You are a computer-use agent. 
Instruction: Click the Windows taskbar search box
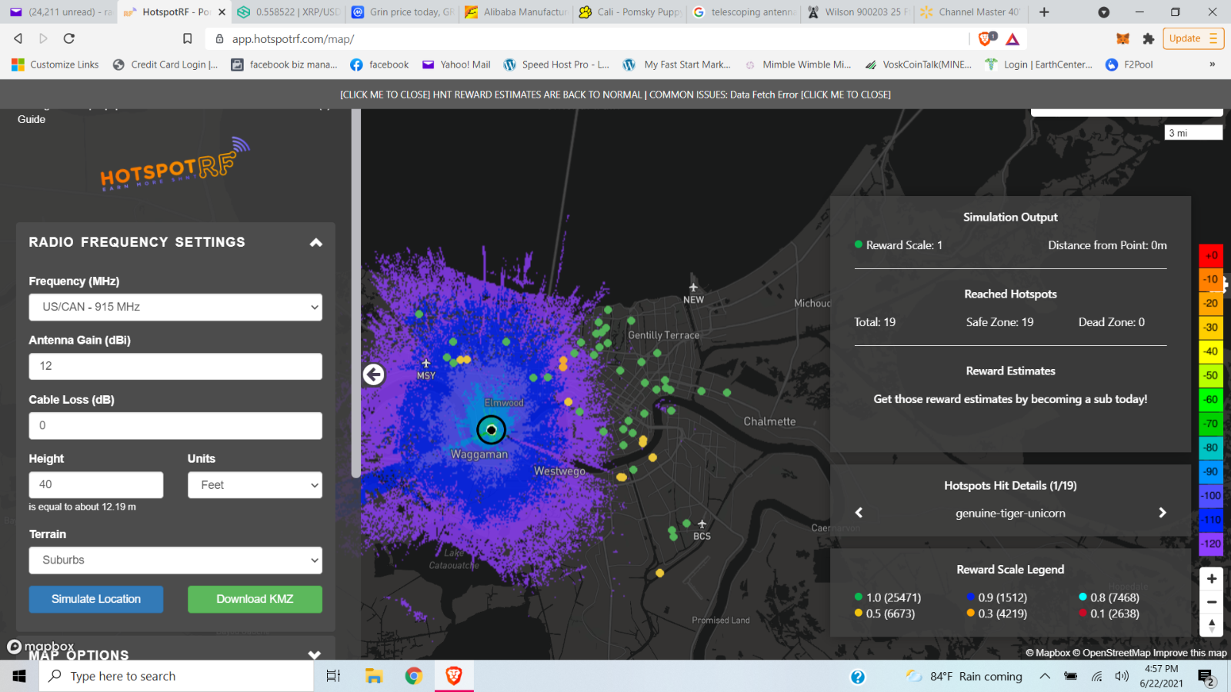click(x=176, y=676)
